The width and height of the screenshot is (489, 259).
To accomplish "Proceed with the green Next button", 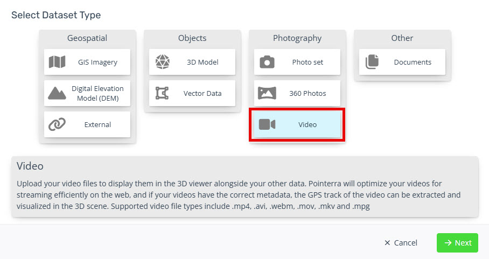I will pos(458,243).
